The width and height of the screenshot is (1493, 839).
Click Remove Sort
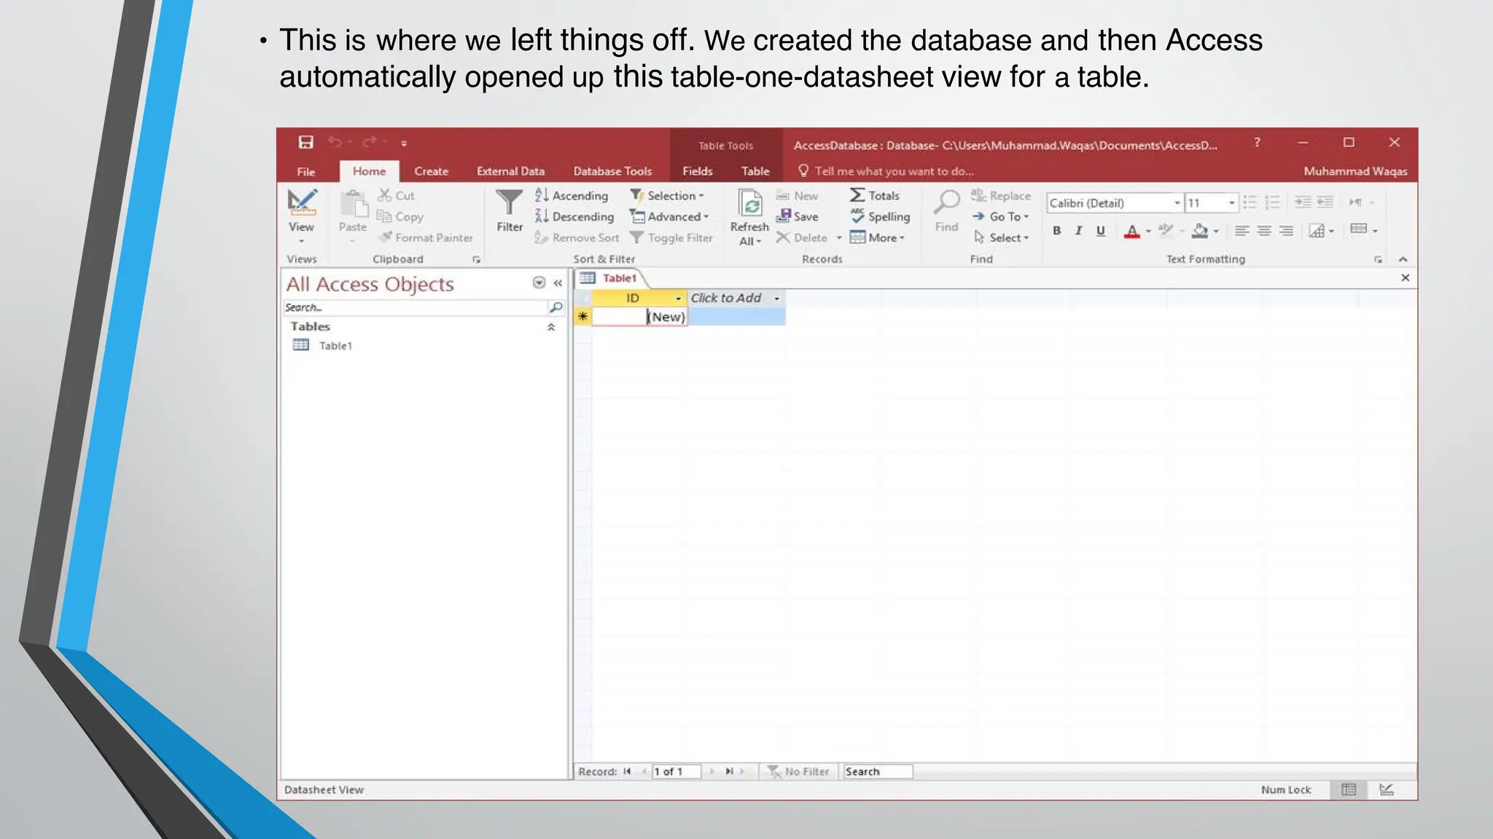577,237
